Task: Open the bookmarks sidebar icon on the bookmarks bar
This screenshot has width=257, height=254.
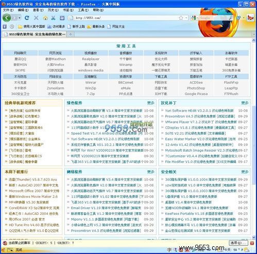Action: click(5, 27)
